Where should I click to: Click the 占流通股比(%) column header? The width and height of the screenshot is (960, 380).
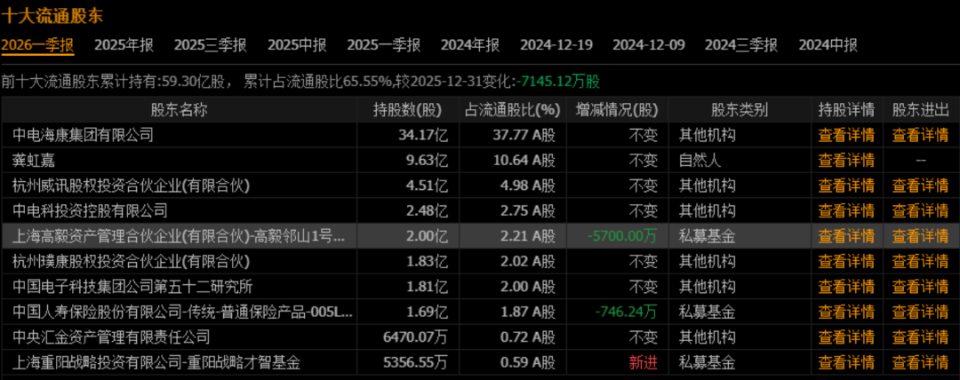coord(513,110)
